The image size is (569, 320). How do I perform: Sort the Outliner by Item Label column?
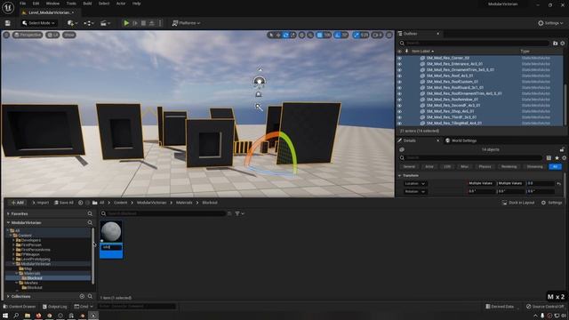(422, 52)
